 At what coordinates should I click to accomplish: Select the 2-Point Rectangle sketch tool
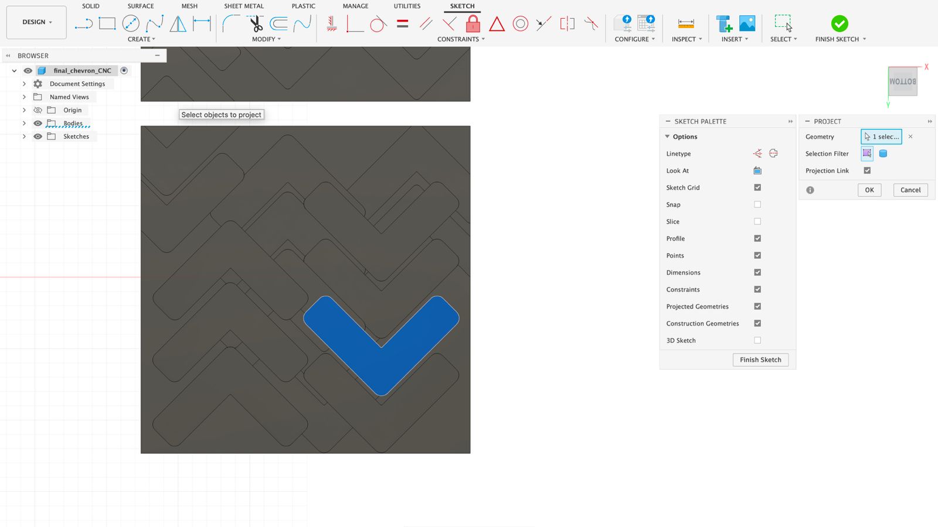pyautogui.click(x=107, y=23)
